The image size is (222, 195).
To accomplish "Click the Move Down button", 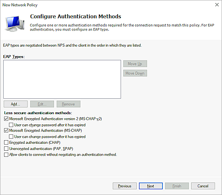I will [135, 73].
